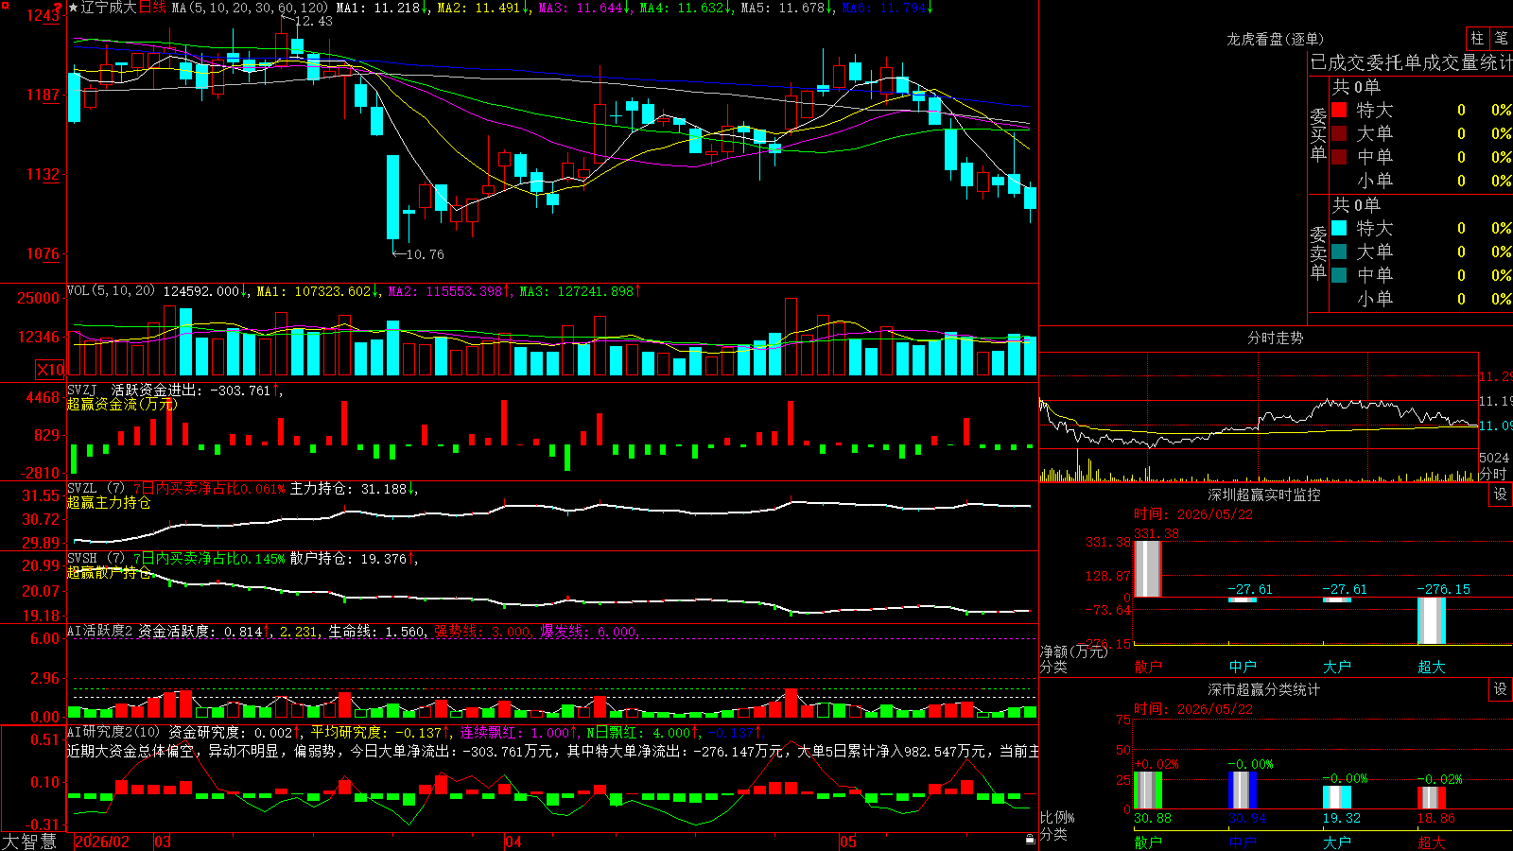The height and width of the screenshot is (851, 1513).
Task: Click the cyan 大户 19.32 ratio bar
Action: (x=1337, y=797)
